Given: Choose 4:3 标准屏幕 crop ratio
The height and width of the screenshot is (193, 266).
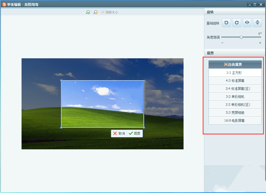Looking at the screenshot, I should pos(235,81).
